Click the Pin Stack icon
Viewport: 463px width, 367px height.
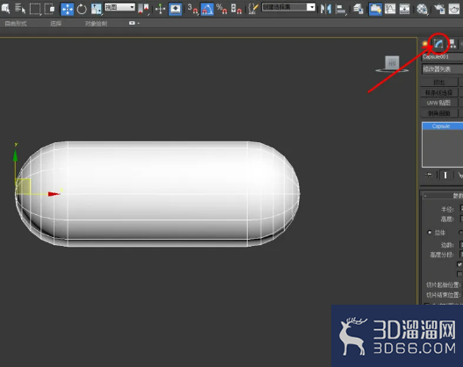coord(429,176)
